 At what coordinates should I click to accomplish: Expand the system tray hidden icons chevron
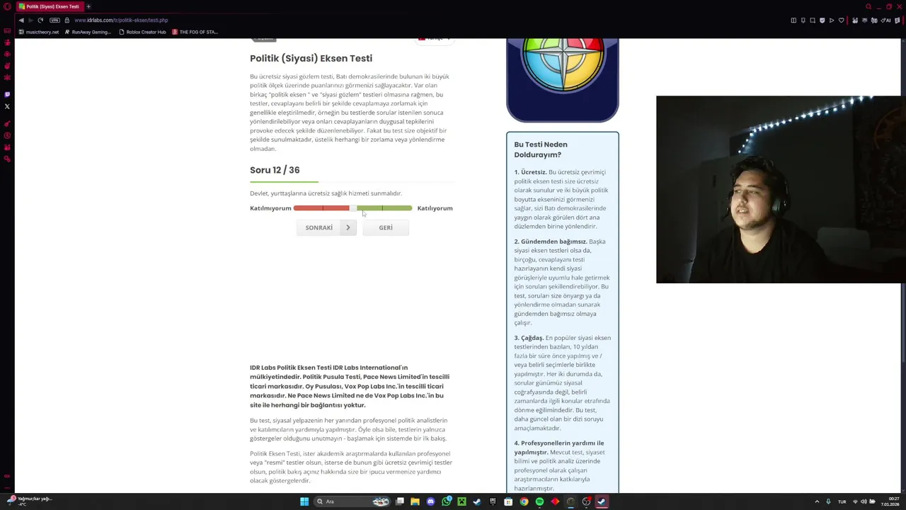click(x=817, y=501)
